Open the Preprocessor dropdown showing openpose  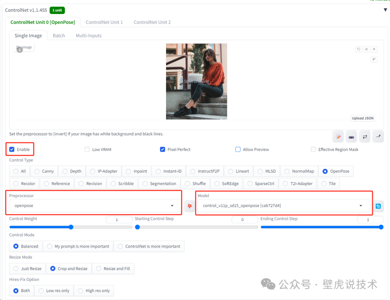[x=95, y=206]
